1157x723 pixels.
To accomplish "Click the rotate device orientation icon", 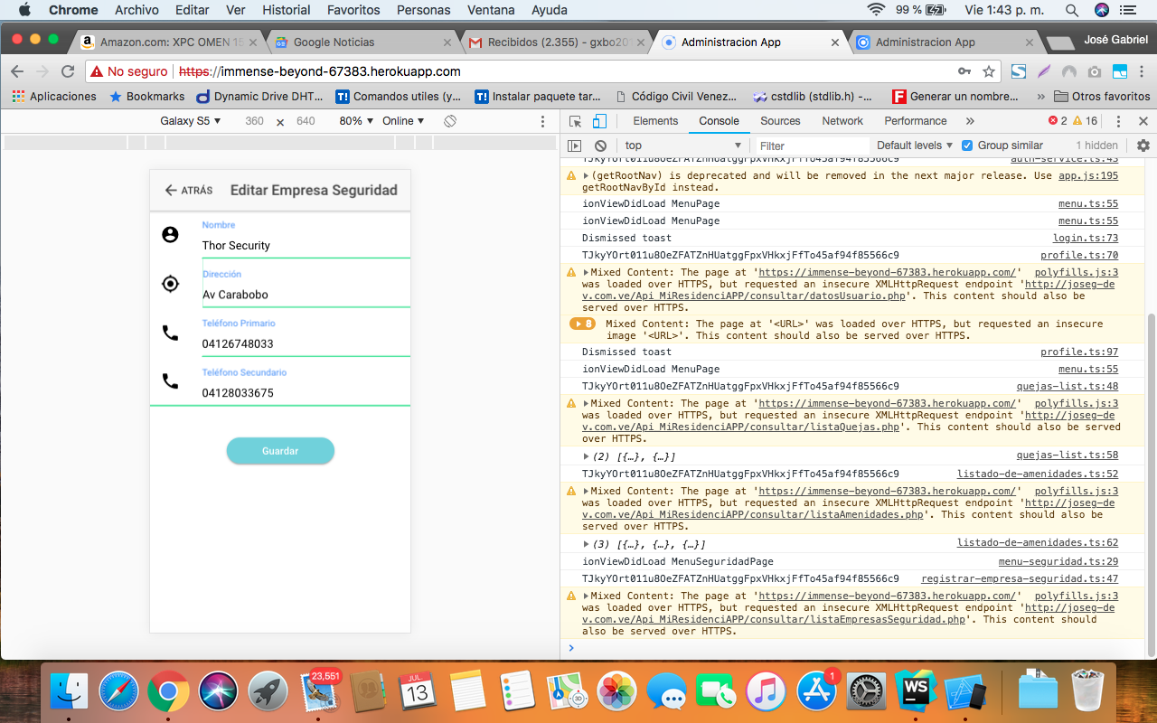I will coord(450,121).
